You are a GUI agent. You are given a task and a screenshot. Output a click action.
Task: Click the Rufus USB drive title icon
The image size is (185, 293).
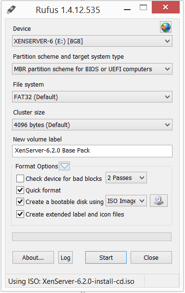11,10
